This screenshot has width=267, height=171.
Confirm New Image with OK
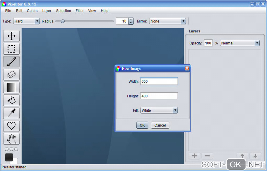[x=142, y=125]
